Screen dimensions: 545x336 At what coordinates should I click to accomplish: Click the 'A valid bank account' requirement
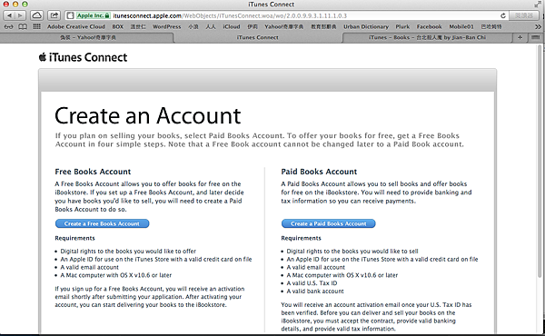315,292
